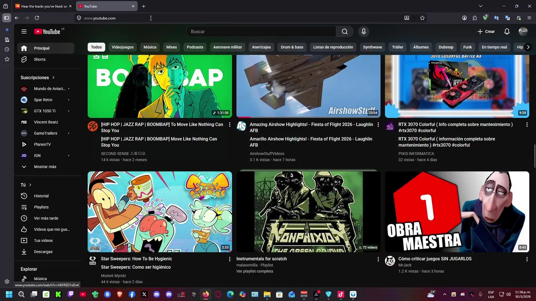Open MrJack channel avatar

(x=390, y=261)
